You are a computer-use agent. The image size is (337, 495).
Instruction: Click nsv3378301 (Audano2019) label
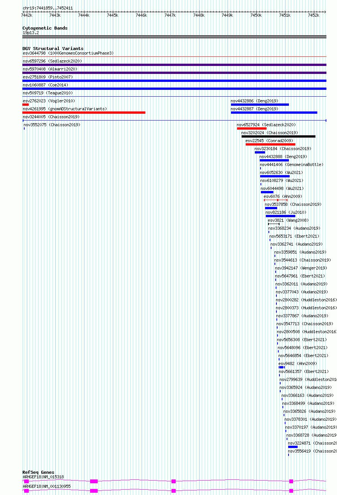click(310, 419)
